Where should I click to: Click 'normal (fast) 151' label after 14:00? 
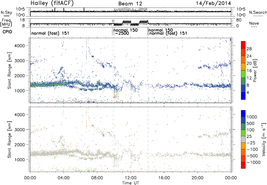click(x=168, y=33)
